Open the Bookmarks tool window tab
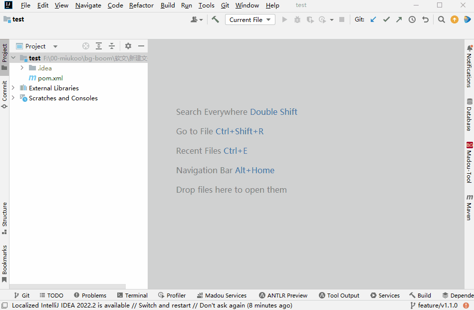 point(4,264)
